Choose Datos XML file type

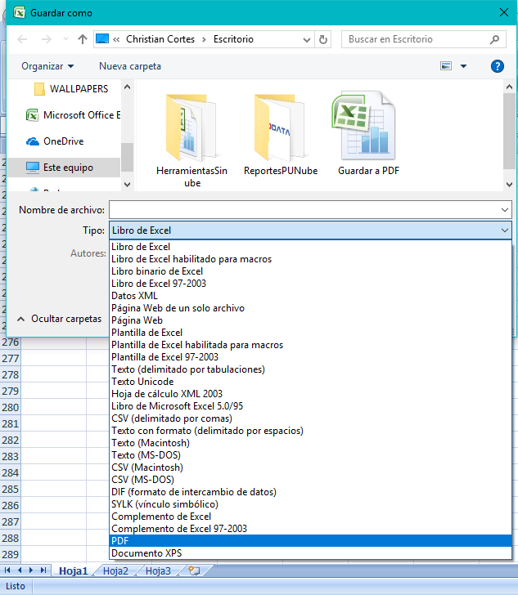[x=310, y=296]
